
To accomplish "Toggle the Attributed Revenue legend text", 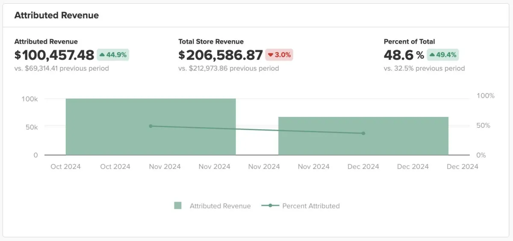I will tap(220, 206).
